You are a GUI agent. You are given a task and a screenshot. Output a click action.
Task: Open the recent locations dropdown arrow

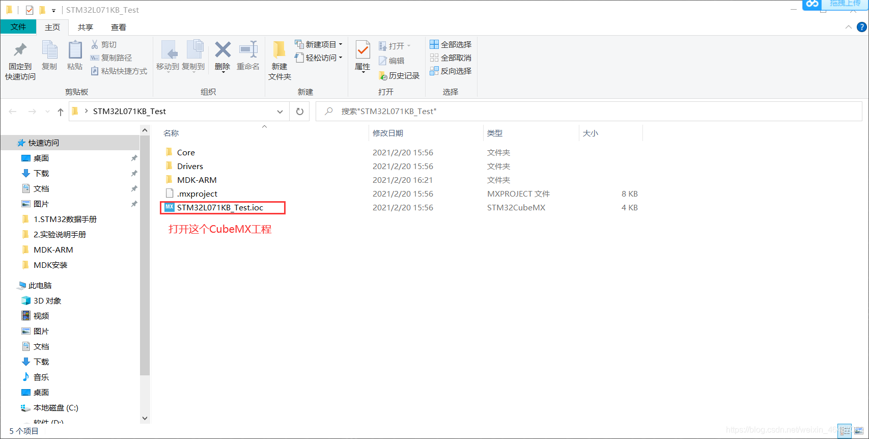pos(47,112)
